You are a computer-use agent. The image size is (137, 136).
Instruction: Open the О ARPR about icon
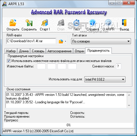pos(108,23)
